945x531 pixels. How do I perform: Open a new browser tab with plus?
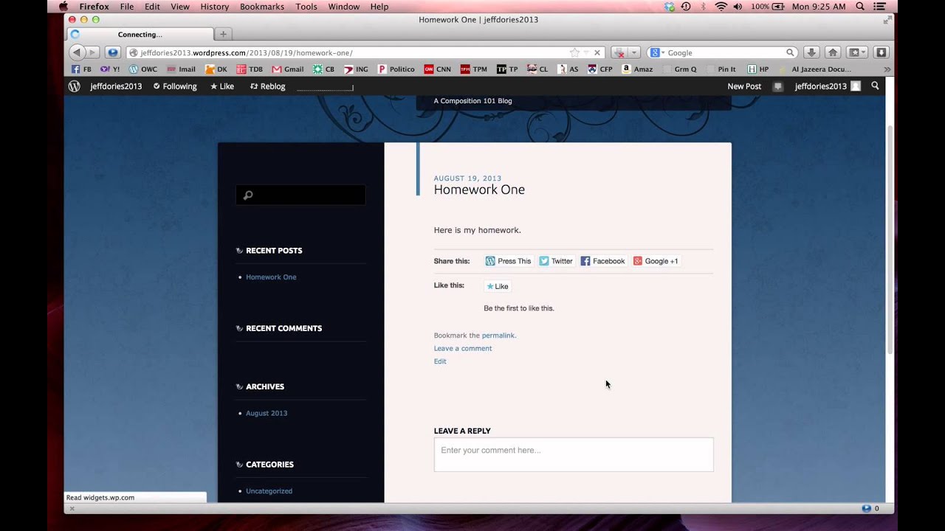(223, 34)
